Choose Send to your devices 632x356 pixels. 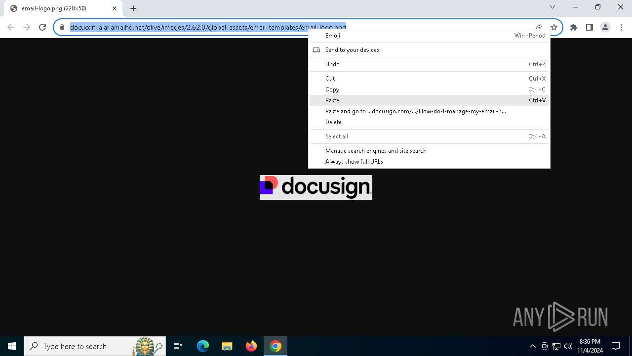[429, 50]
